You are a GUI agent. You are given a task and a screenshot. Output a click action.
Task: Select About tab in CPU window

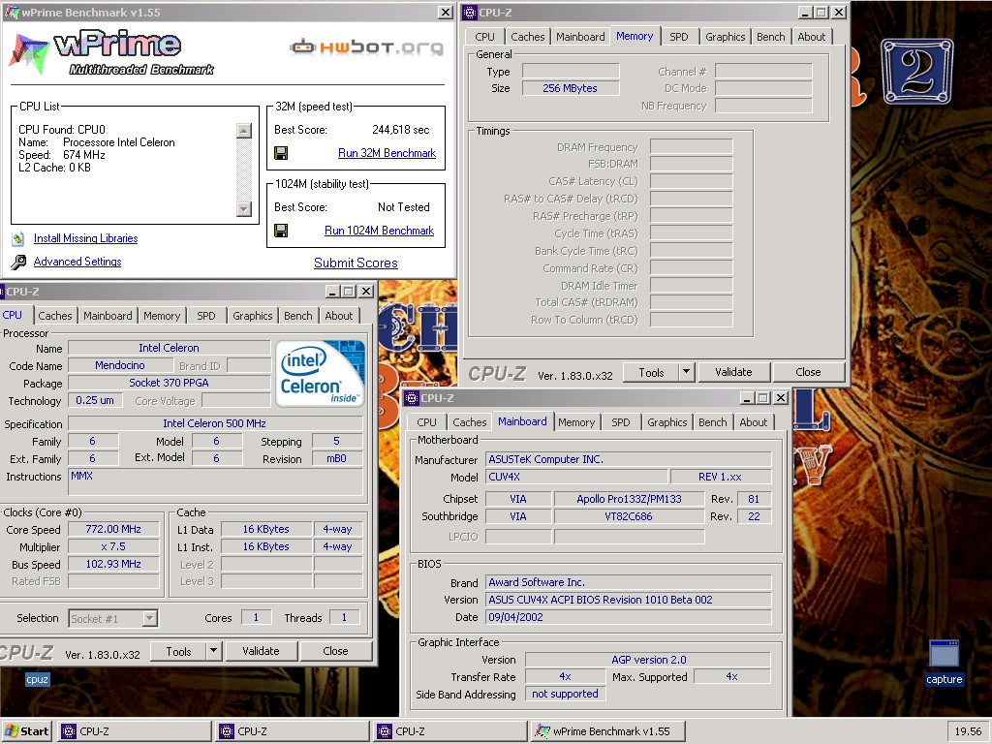(x=338, y=316)
